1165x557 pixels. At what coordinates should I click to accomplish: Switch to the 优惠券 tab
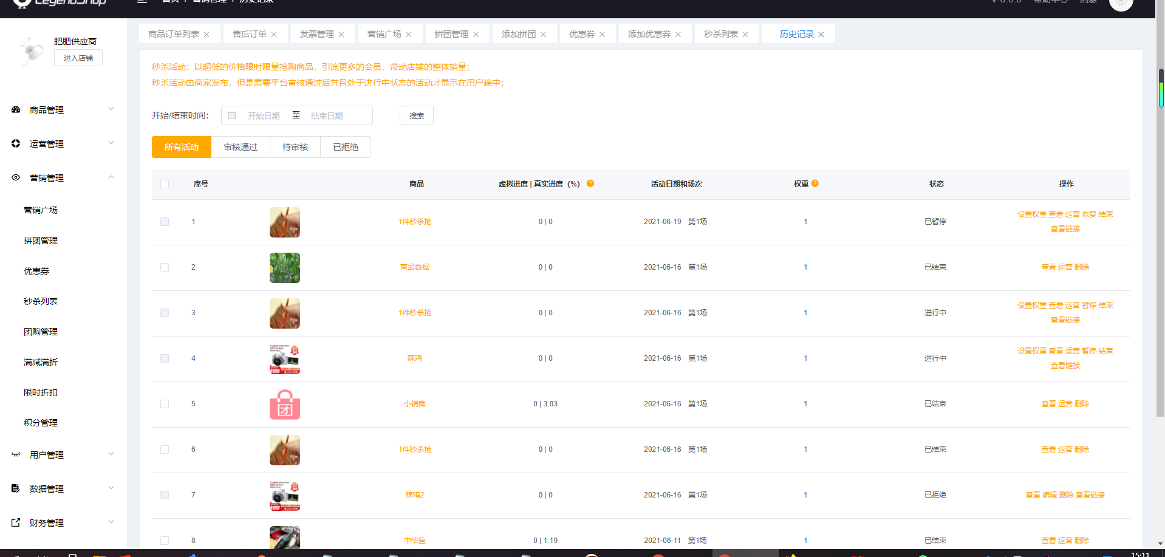pos(581,34)
